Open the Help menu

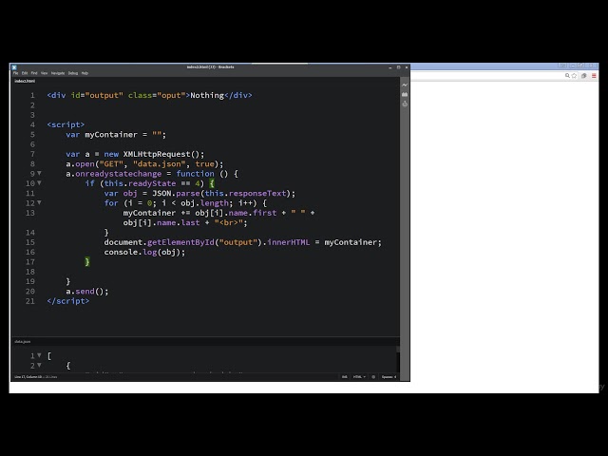[85, 73]
